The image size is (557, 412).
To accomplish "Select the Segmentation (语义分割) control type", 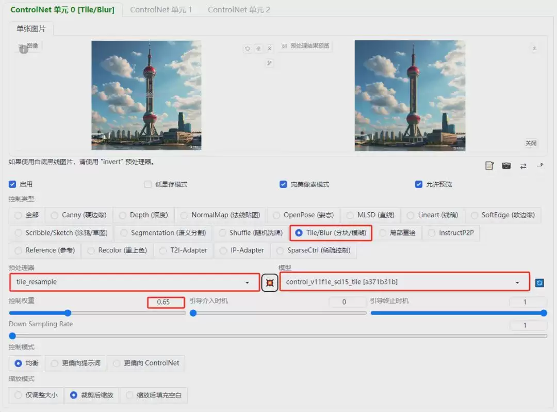I will pos(163,233).
